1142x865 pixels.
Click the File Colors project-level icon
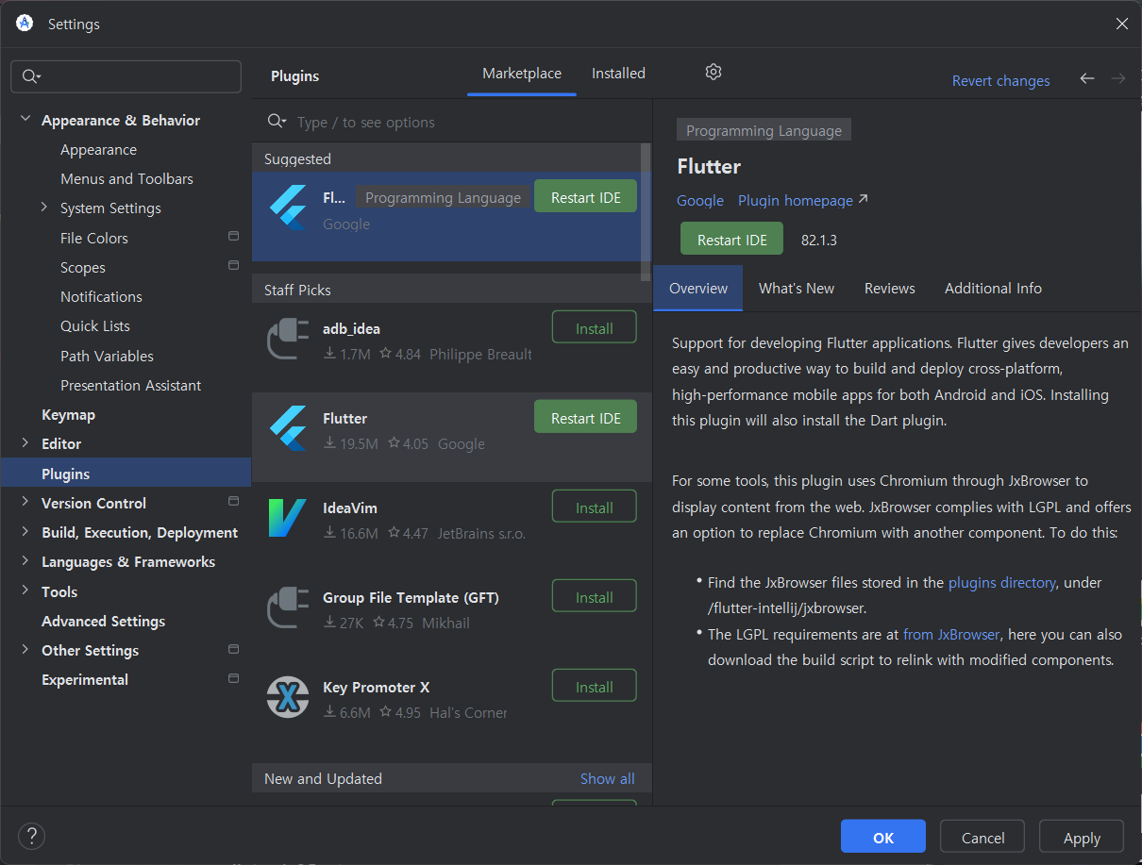pyautogui.click(x=234, y=236)
